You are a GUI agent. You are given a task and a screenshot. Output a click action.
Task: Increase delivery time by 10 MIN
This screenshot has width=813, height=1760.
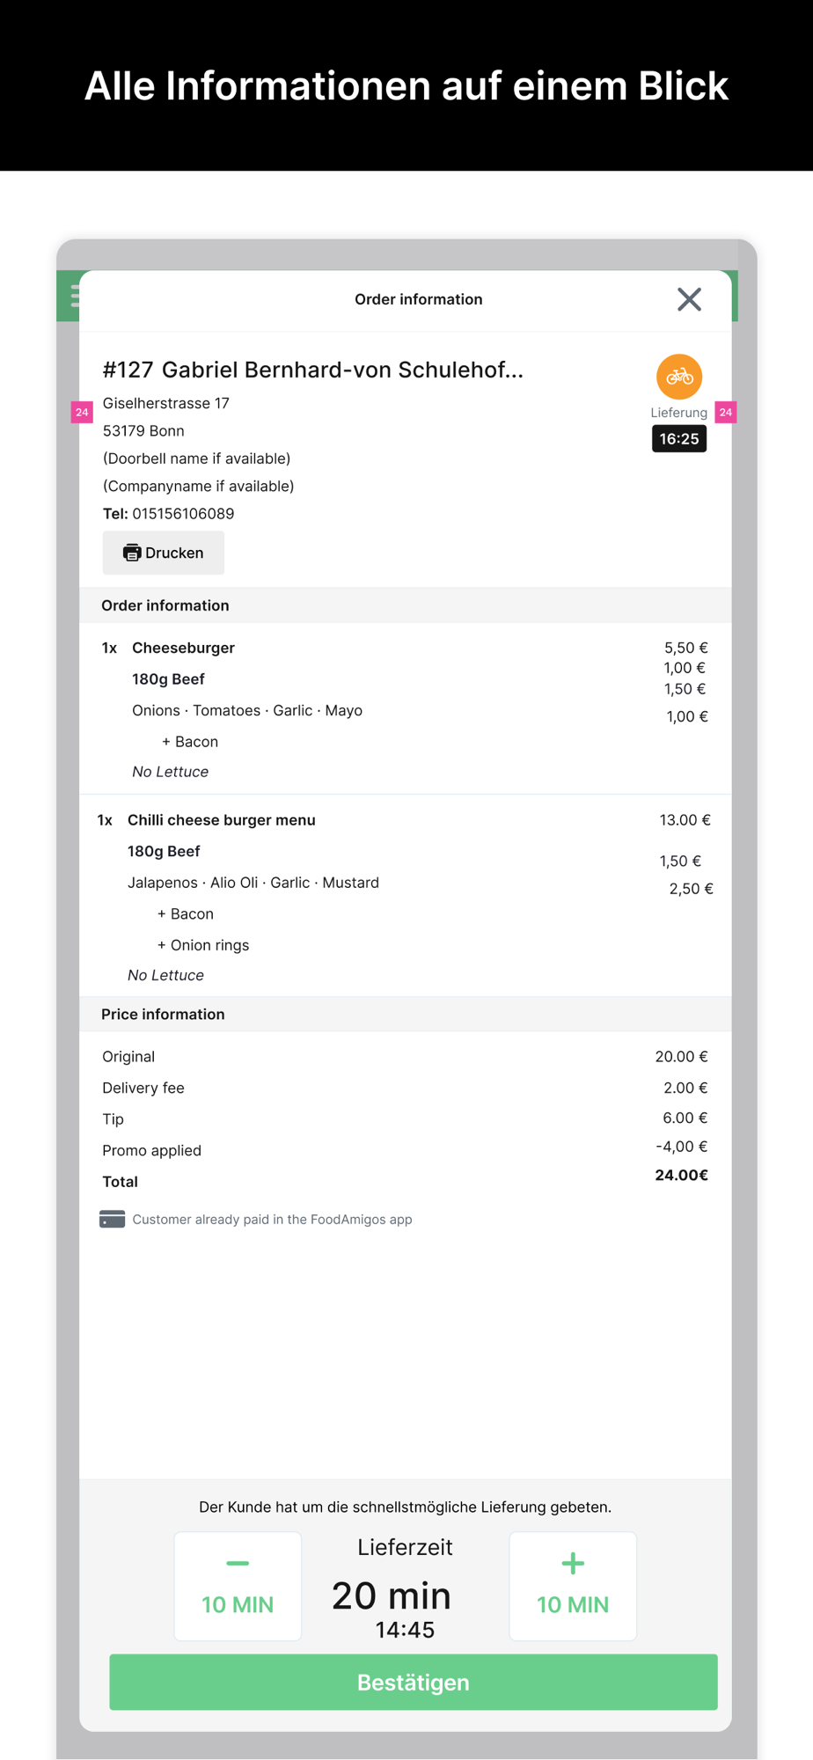tap(573, 1587)
